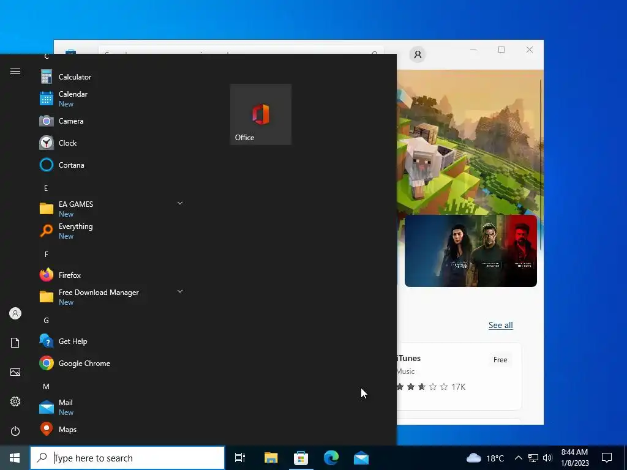Open Pictures from the Start sidebar
This screenshot has height=470, width=627.
pos(15,372)
